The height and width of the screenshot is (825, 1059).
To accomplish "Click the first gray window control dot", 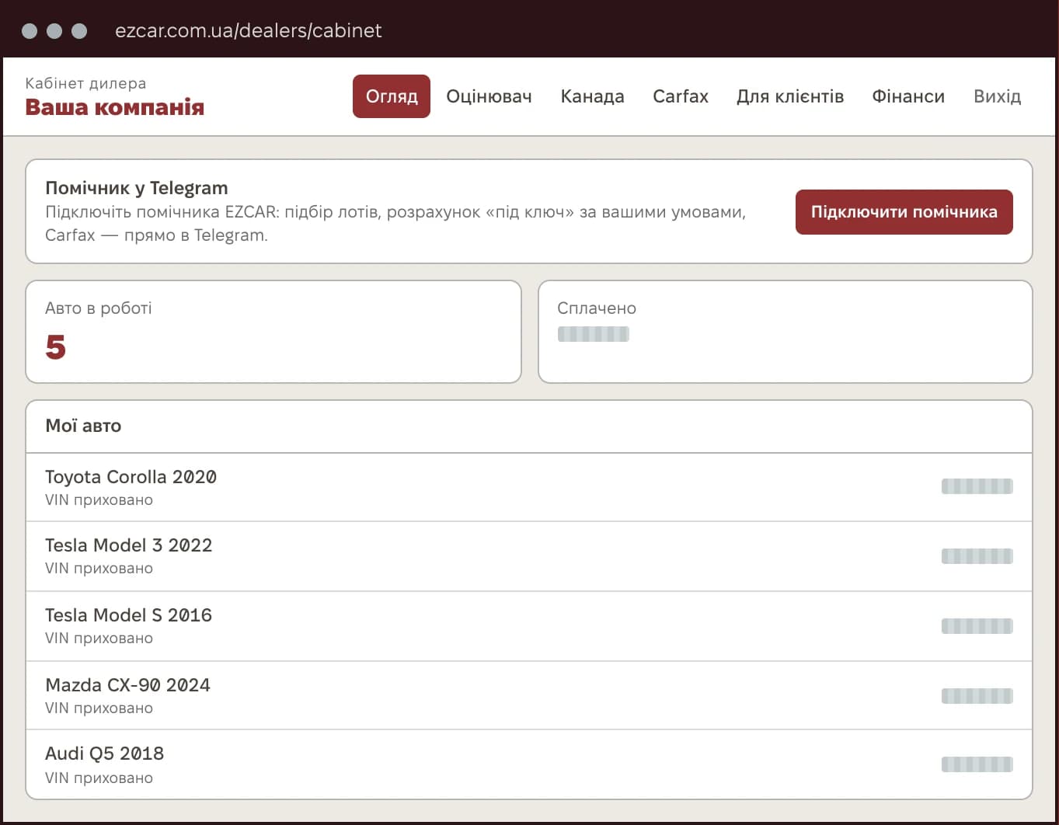I will click(x=30, y=31).
